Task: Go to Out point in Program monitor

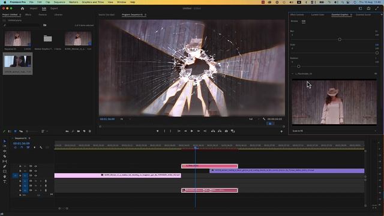Action: [205, 131]
